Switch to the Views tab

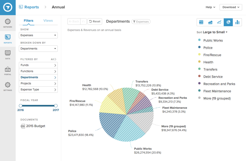(x=48, y=21)
